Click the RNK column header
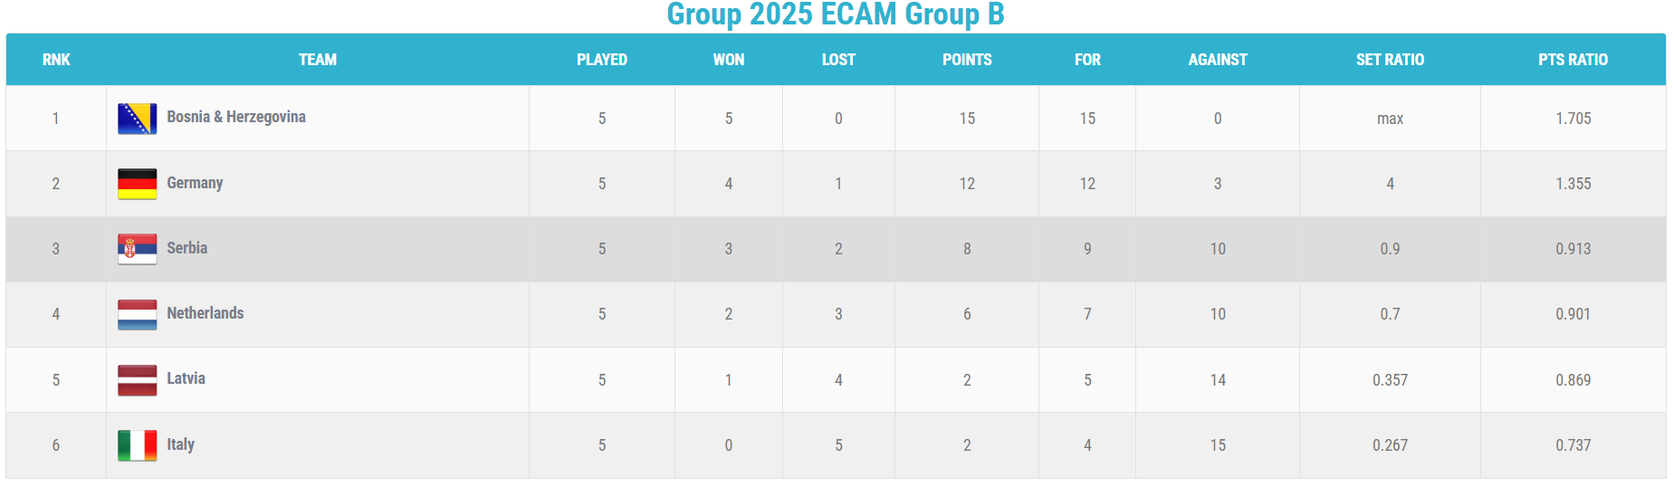 click(56, 60)
